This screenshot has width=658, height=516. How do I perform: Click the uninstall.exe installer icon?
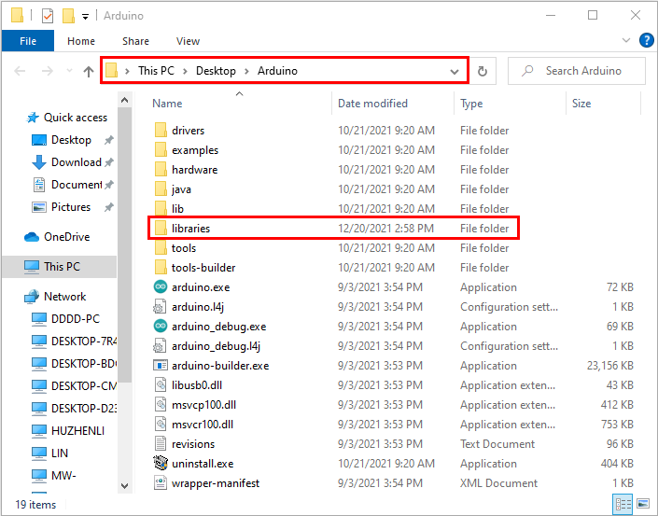click(x=161, y=463)
